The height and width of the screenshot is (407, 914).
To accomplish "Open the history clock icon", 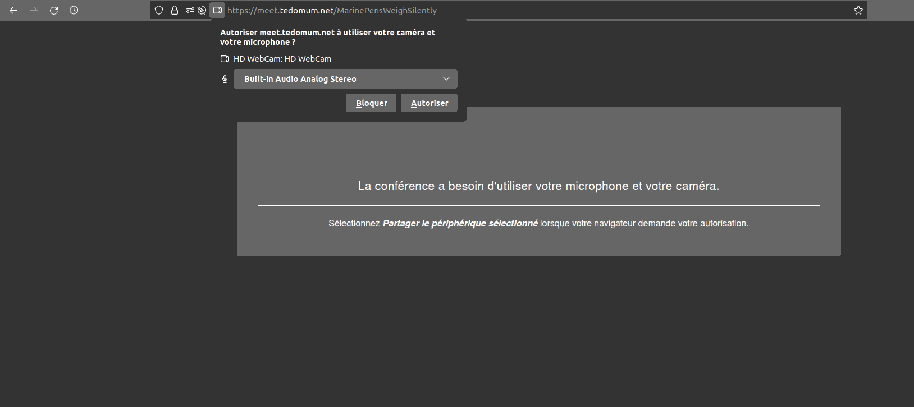I will (74, 11).
